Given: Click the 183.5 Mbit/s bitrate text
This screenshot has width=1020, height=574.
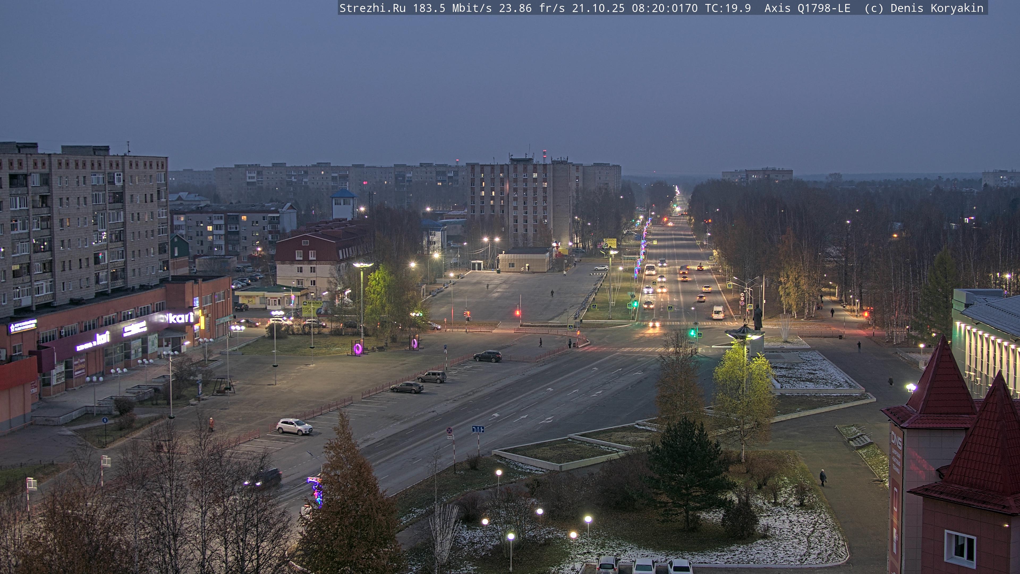Looking at the screenshot, I should point(452,8).
